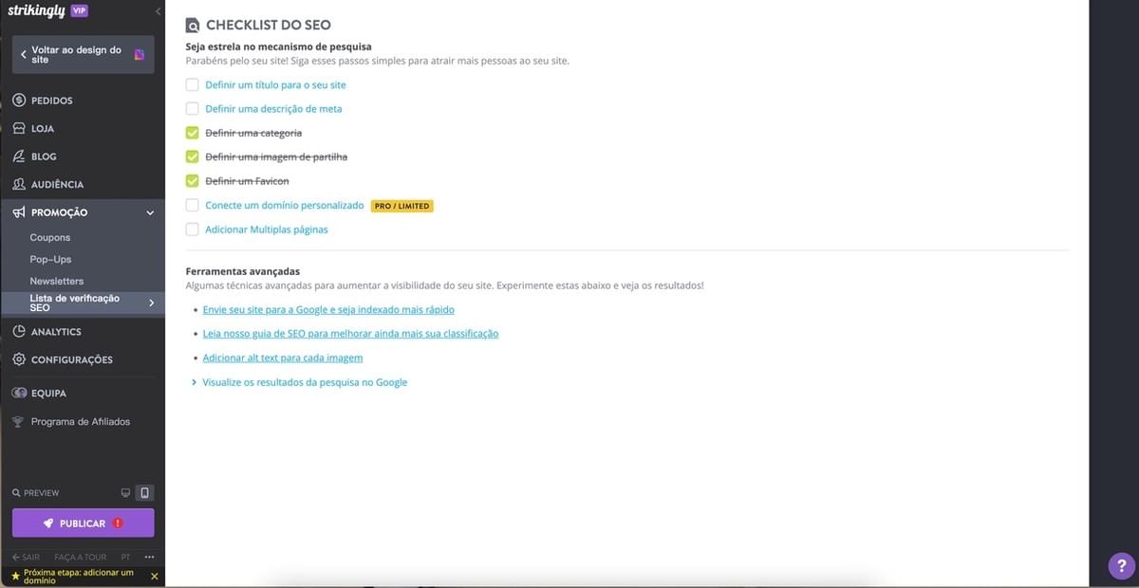Click strikethrough 'Definir um Favicon' text

[247, 180]
